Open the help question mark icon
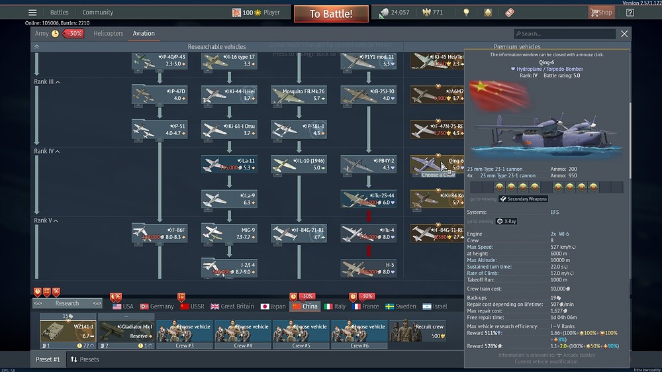The height and width of the screenshot is (372, 662). 630,12
